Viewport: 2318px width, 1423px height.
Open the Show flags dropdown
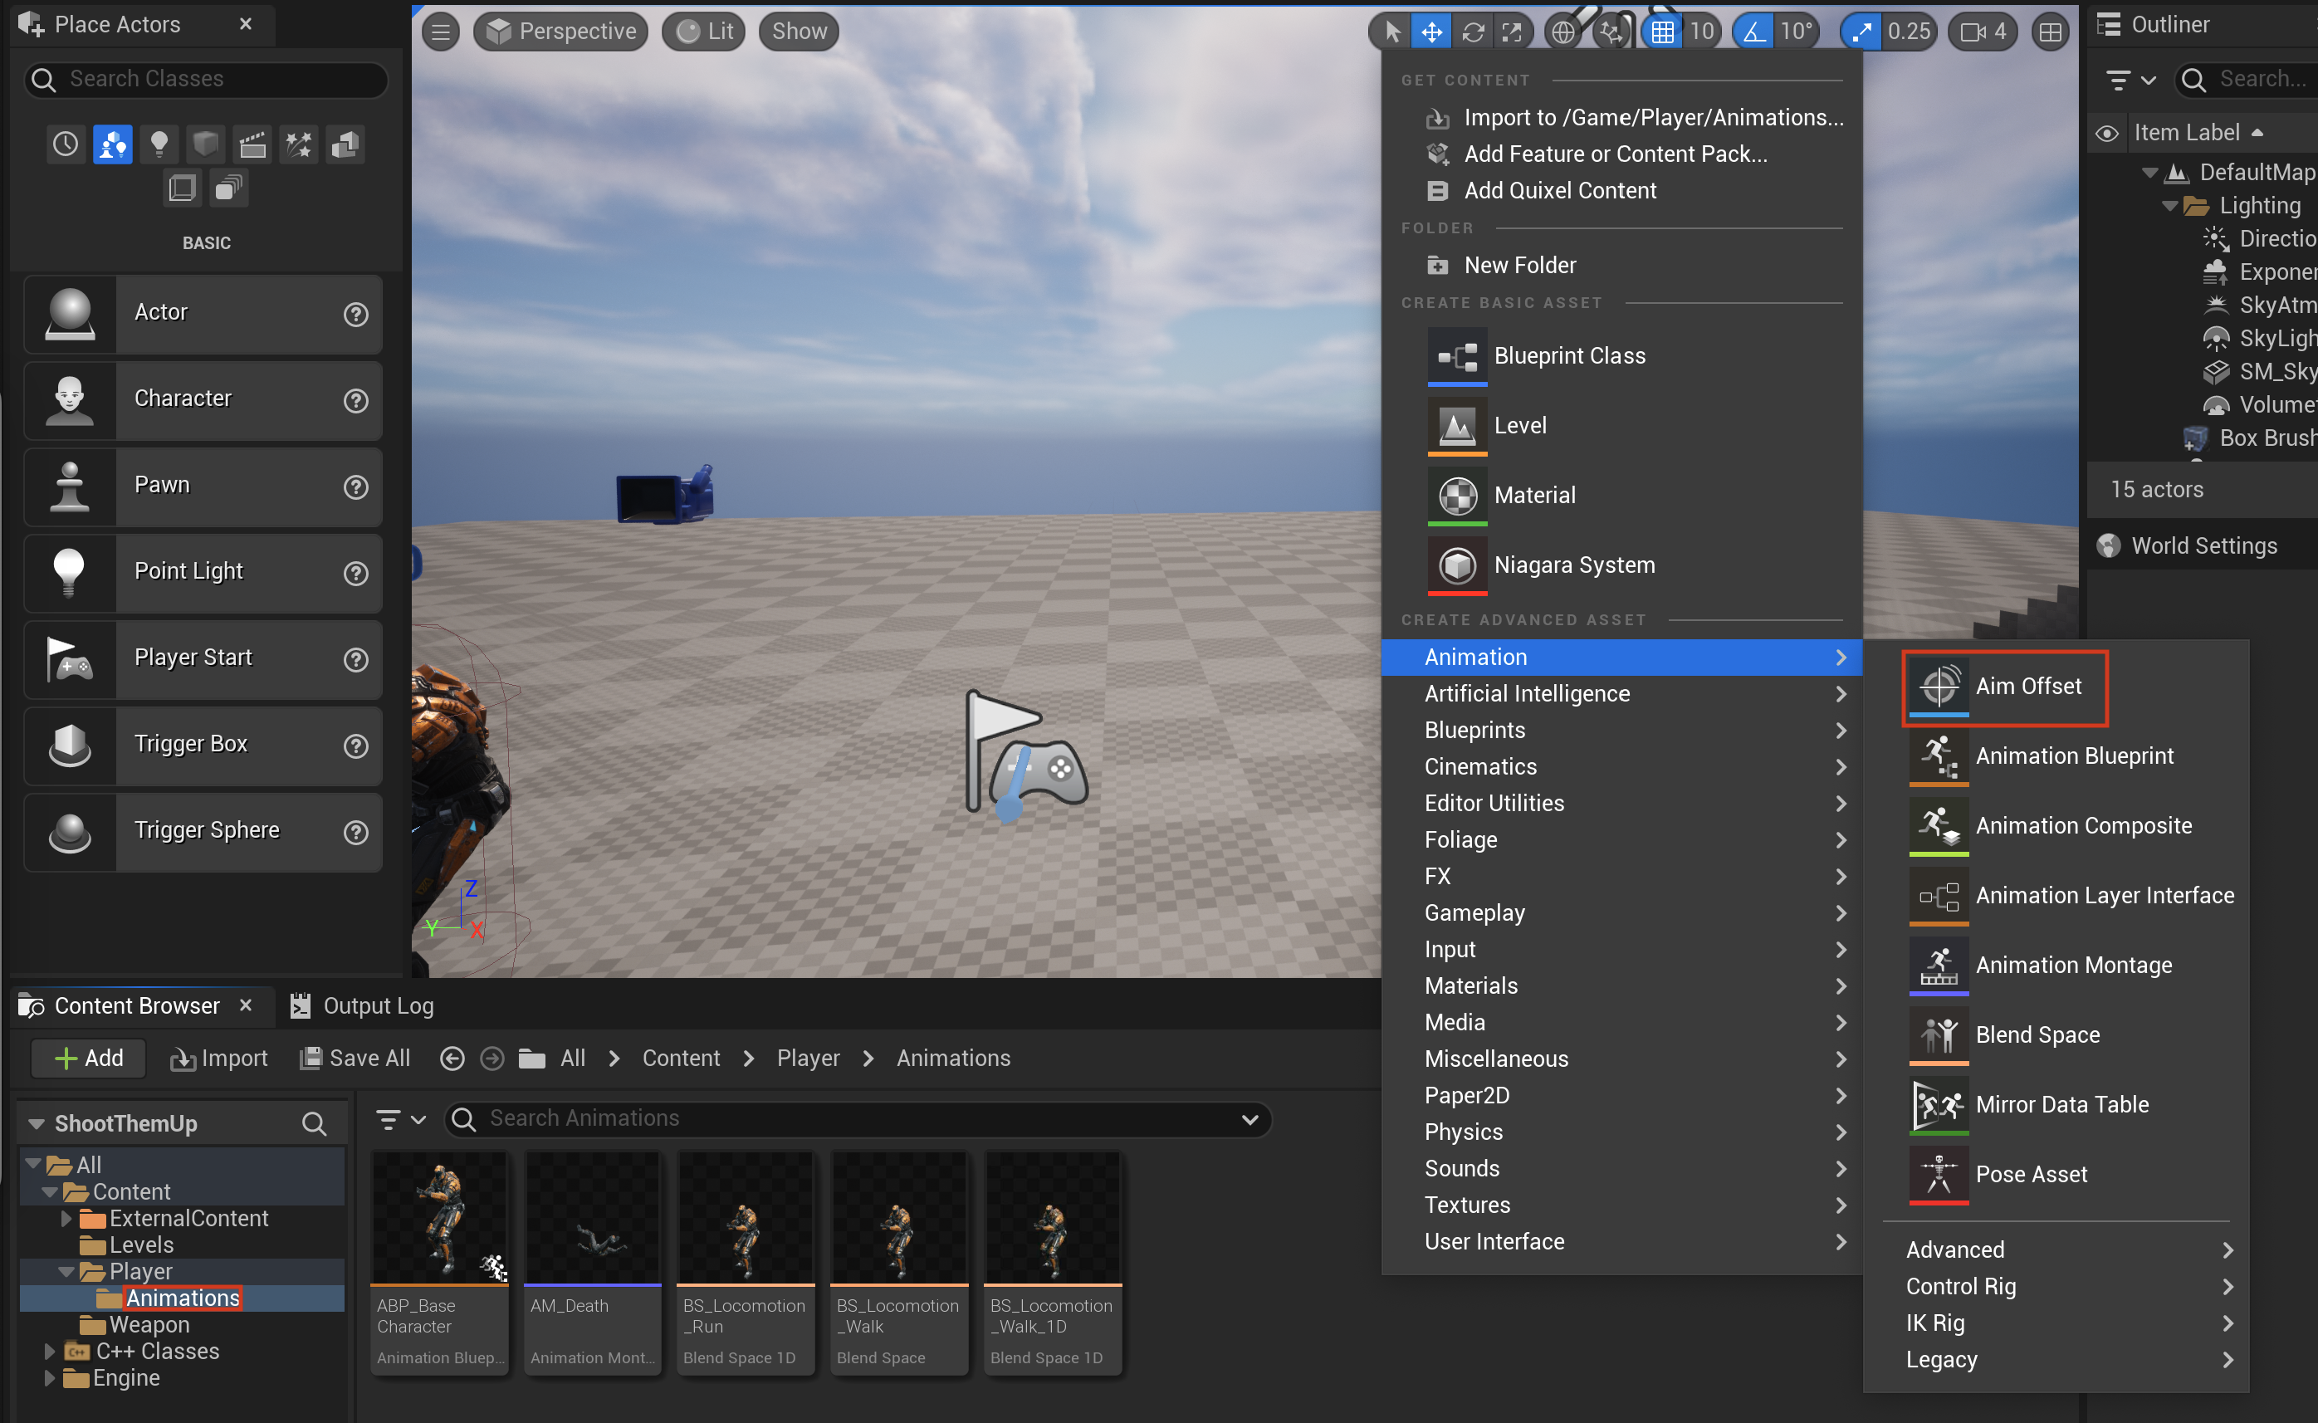tap(799, 31)
